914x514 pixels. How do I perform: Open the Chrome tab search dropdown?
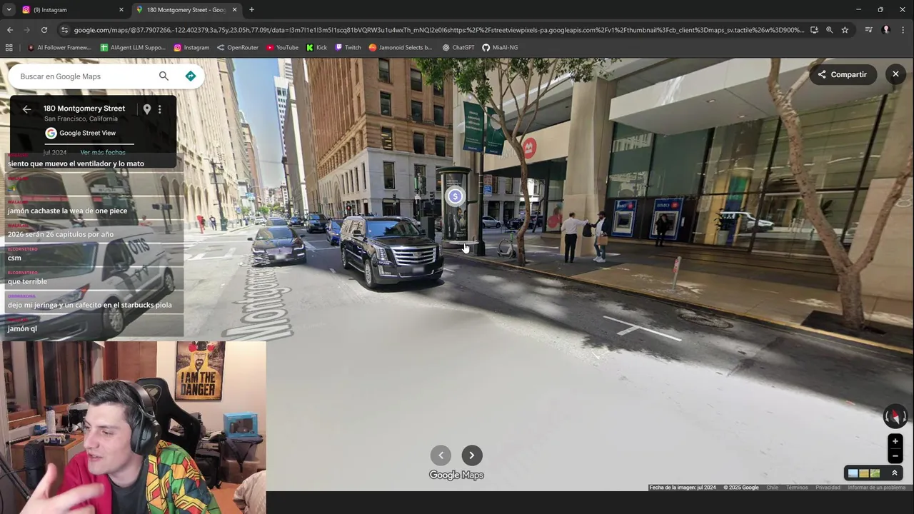(9, 9)
